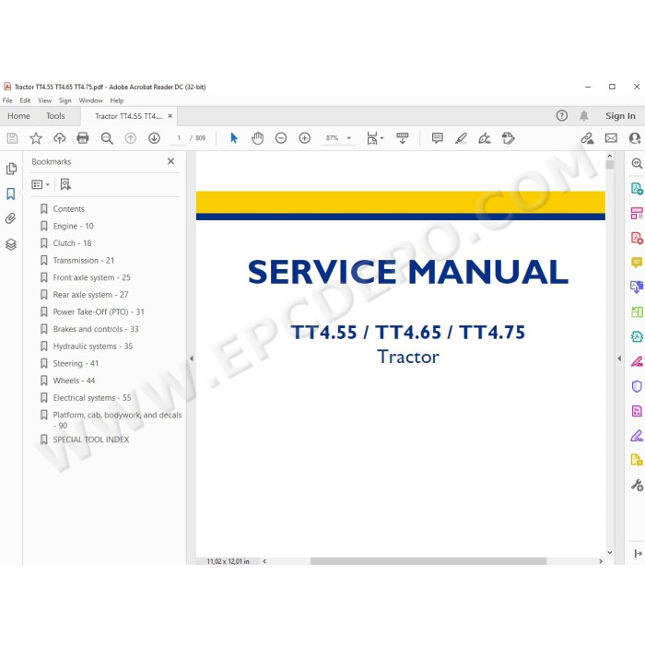Share a link to the file
This screenshot has width=645, height=645.
click(587, 138)
